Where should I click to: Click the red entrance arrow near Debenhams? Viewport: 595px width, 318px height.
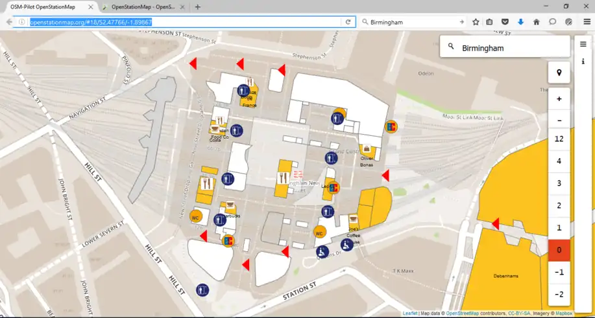click(x=494, y=223)
